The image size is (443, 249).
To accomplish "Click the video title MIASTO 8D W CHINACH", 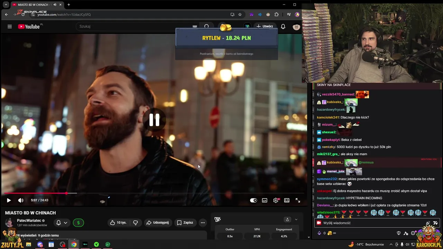I will pyautogui.click(x=30, y=213).
